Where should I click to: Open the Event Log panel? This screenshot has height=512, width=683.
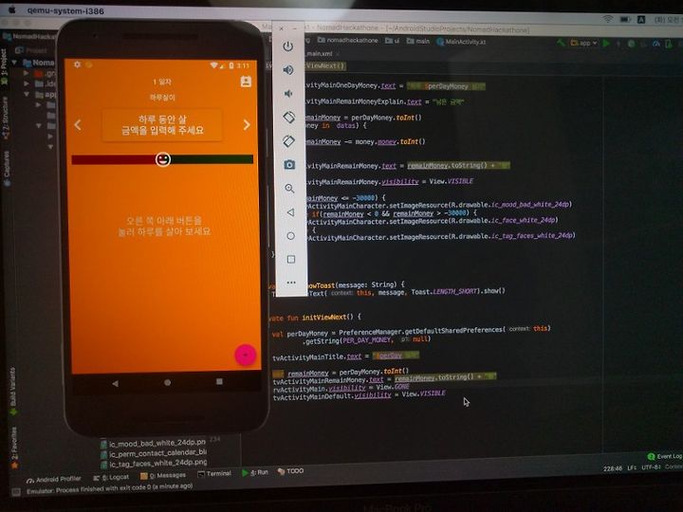coord(664,456)
